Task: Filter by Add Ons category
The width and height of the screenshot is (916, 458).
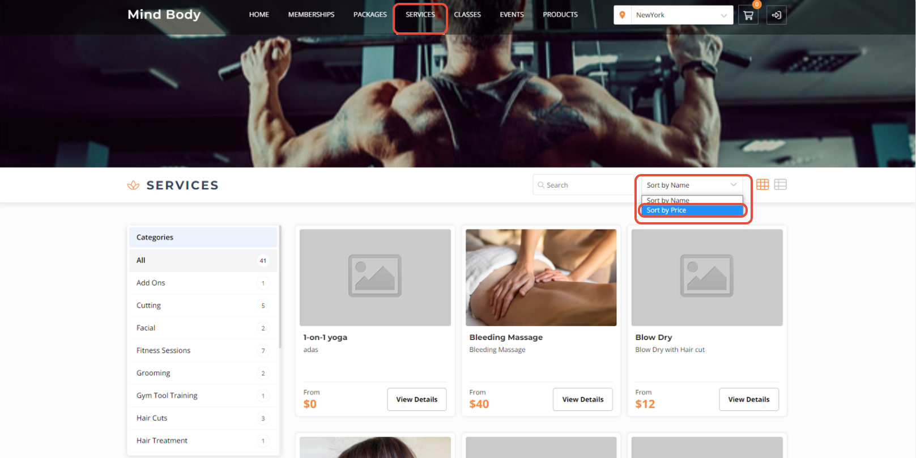Action: click(x=203, y=283)
